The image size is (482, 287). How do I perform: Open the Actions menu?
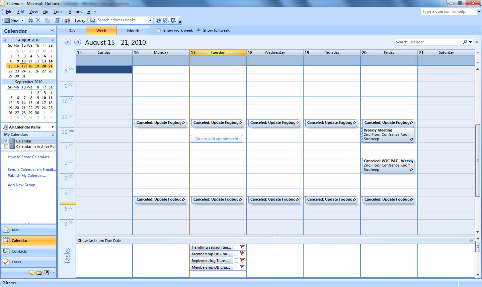(x=75, y=12)
